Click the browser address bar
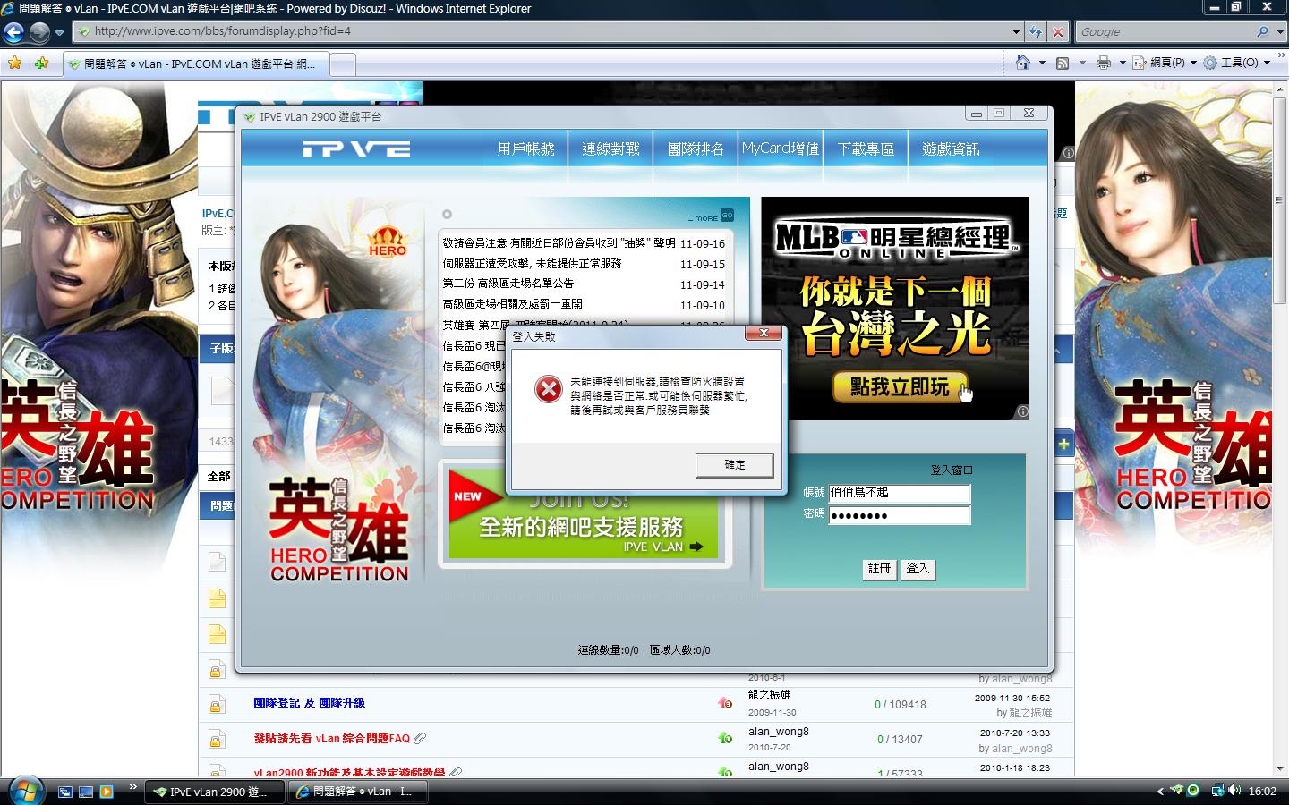 pyautogui.click(x=546, y=31)
